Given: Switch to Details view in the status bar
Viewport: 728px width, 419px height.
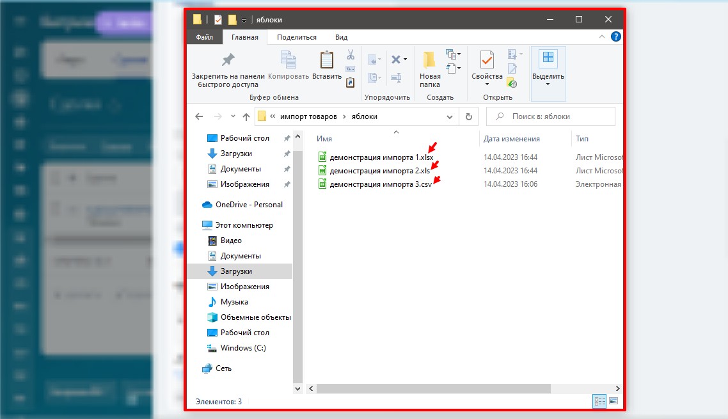Looking at the screenshot, I should (x=599, y=401).
